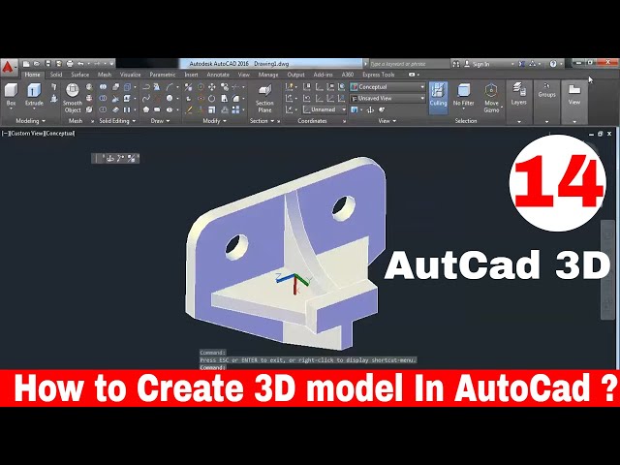620x465 pixels.
Task: Switch to the Mesh ribbon tab
Action: (105, 75)
